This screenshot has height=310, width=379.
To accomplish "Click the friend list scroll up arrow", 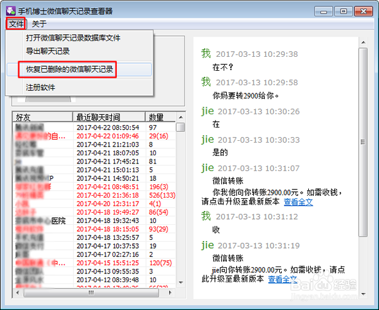I will (x=181, y=117).
